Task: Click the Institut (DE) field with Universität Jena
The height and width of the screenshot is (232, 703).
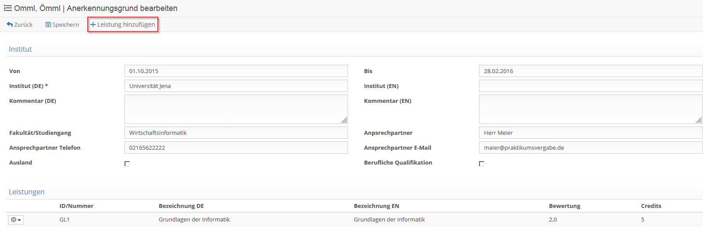Action: [x=236, y=86]
